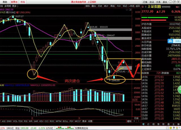Click the 历史 toolbar button
Screen dimensions: 181x130
click(x=100, y=6)
